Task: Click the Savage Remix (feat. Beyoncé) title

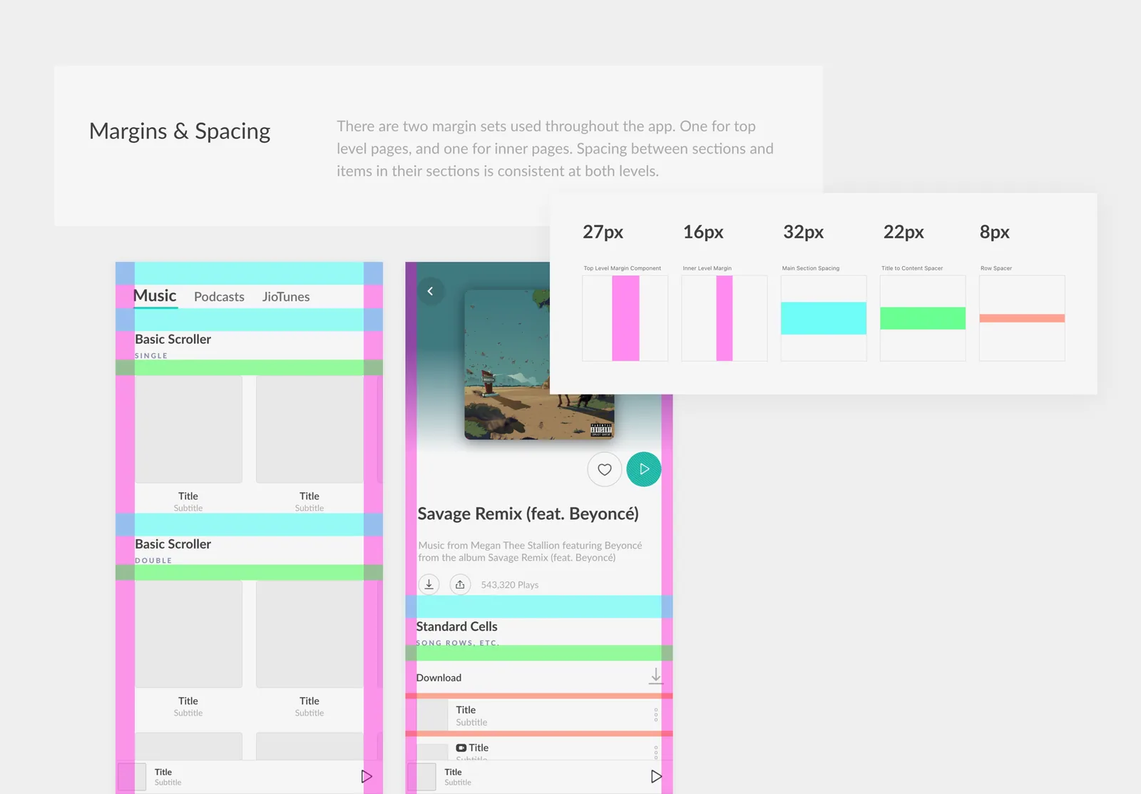Action: pos(528,514)
